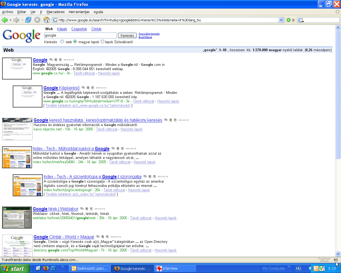Click the first small icon beside the kaixo Google kereső result

tap(166, 120)
